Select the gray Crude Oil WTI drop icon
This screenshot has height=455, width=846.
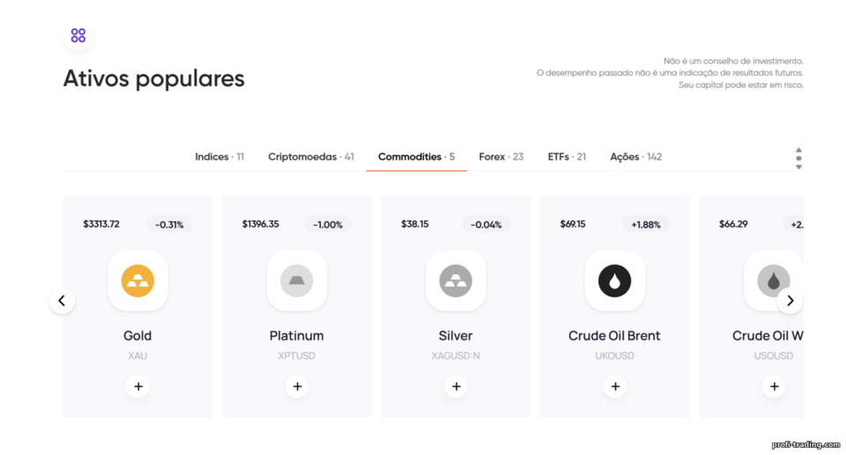coord(773,280)
